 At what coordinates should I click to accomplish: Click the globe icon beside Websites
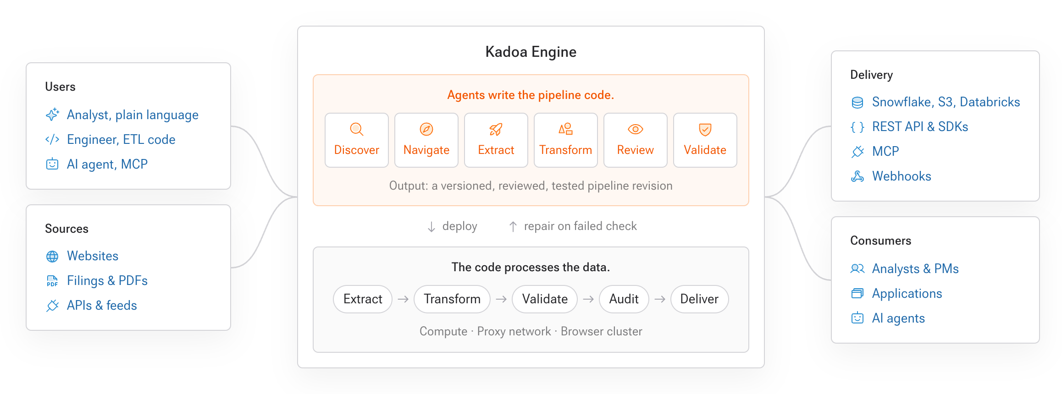pos(52,256)
